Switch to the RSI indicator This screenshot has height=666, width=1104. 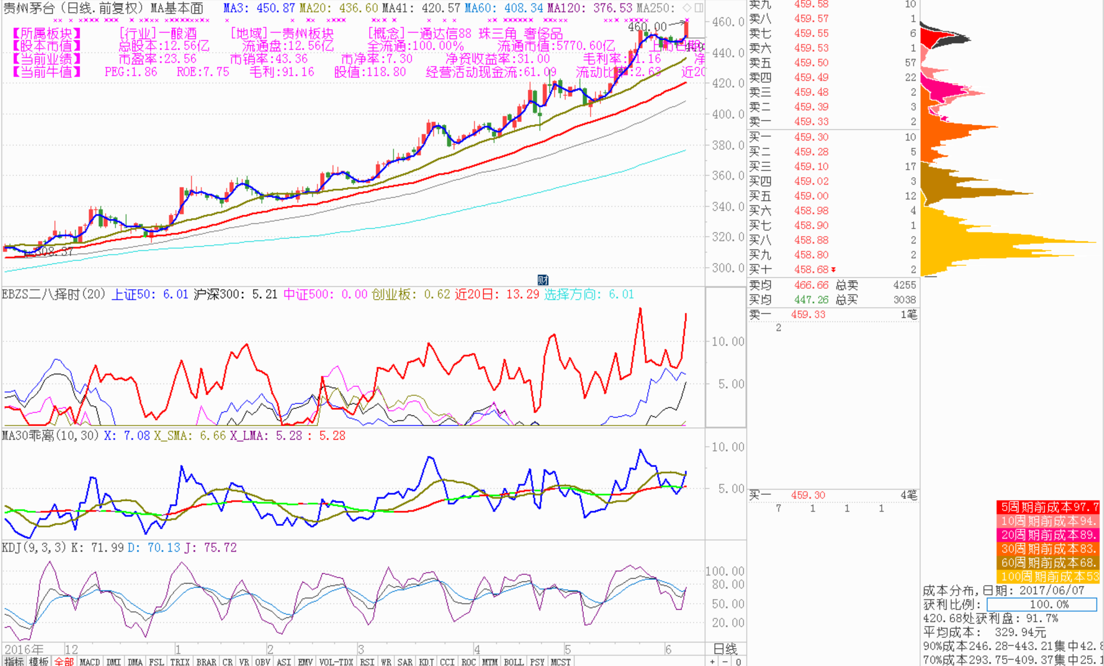coord(367,662)
